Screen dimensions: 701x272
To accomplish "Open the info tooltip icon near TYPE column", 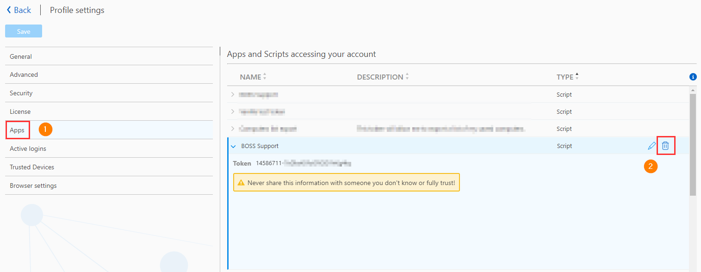I will [693, 77].
